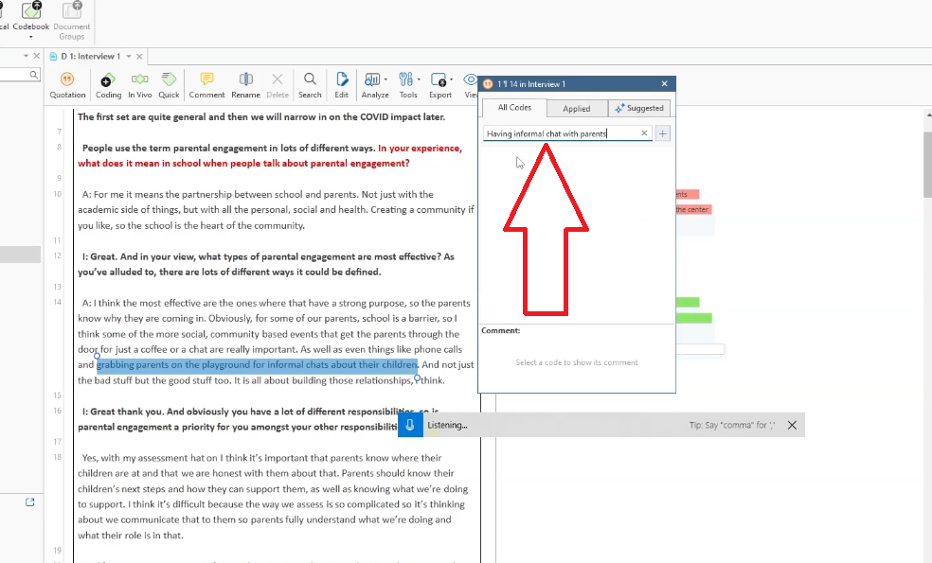
Task: Expand the Export dropdown
Action: pos(440,84)
